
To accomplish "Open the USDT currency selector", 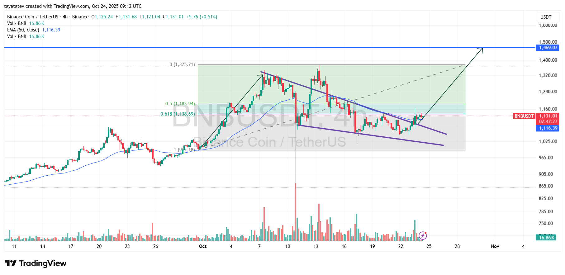I will pyautogui.click(x=546, y=17).
